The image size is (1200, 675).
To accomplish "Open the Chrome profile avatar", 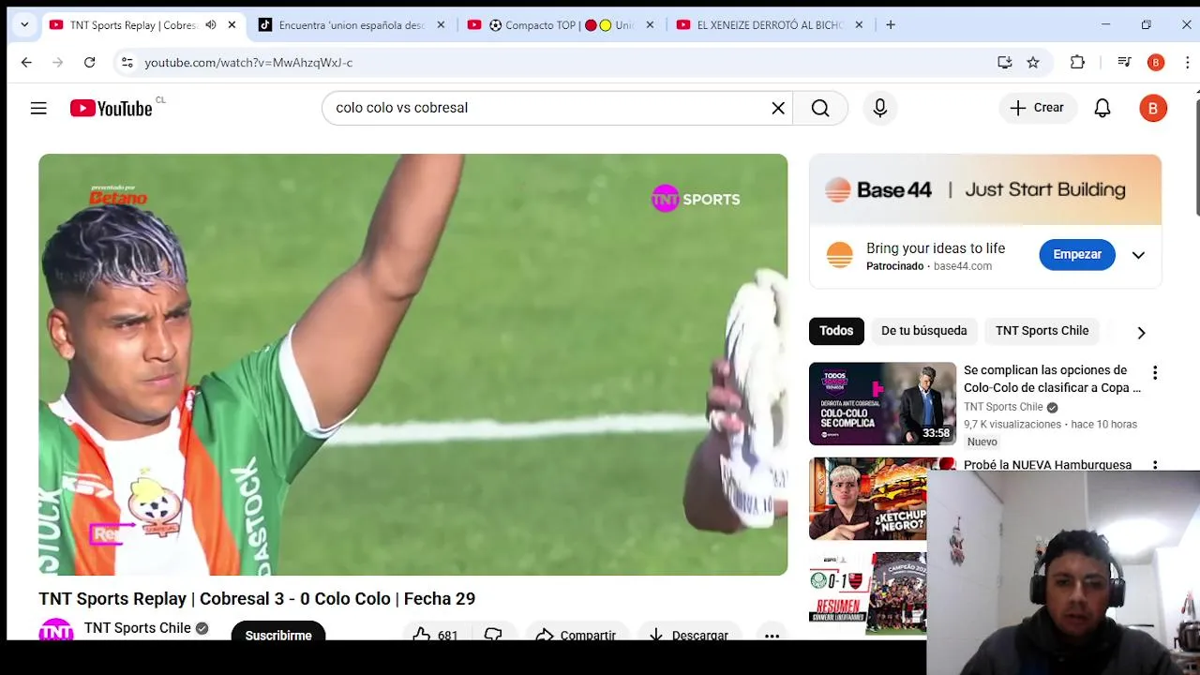I will 1156,63.
